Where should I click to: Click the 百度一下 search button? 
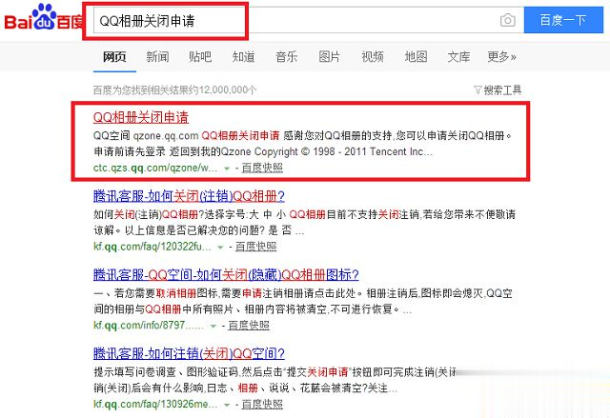[563, 20]
